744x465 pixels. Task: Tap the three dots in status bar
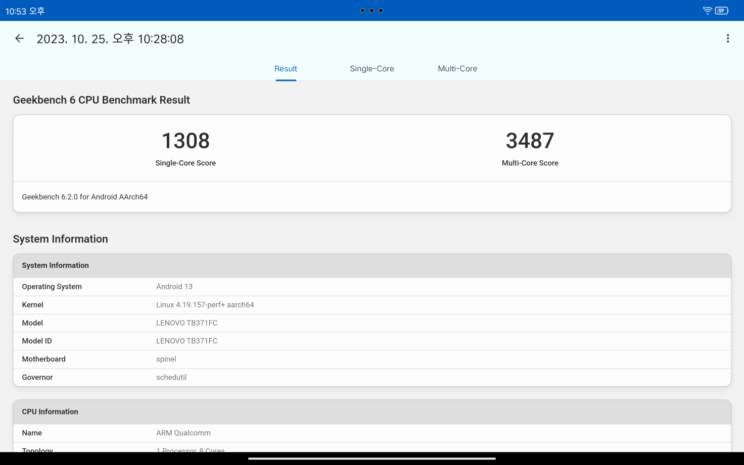pos(371,10)
